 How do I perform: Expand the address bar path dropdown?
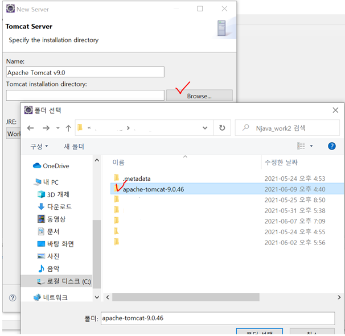205,128
